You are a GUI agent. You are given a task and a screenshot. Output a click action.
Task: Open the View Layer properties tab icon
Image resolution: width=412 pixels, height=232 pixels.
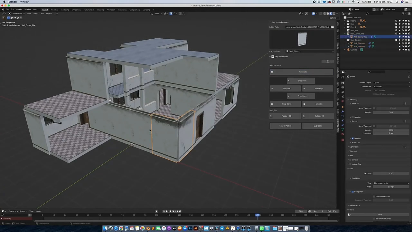coord(342,92)
